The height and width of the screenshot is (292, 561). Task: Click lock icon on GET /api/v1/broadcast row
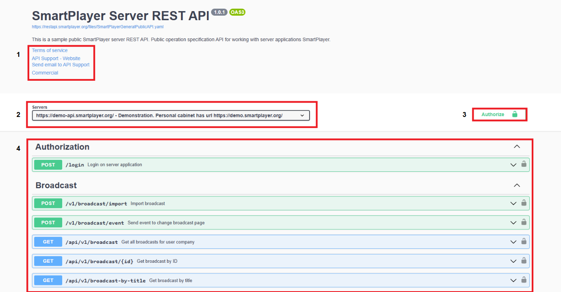[x=523, y=241]
